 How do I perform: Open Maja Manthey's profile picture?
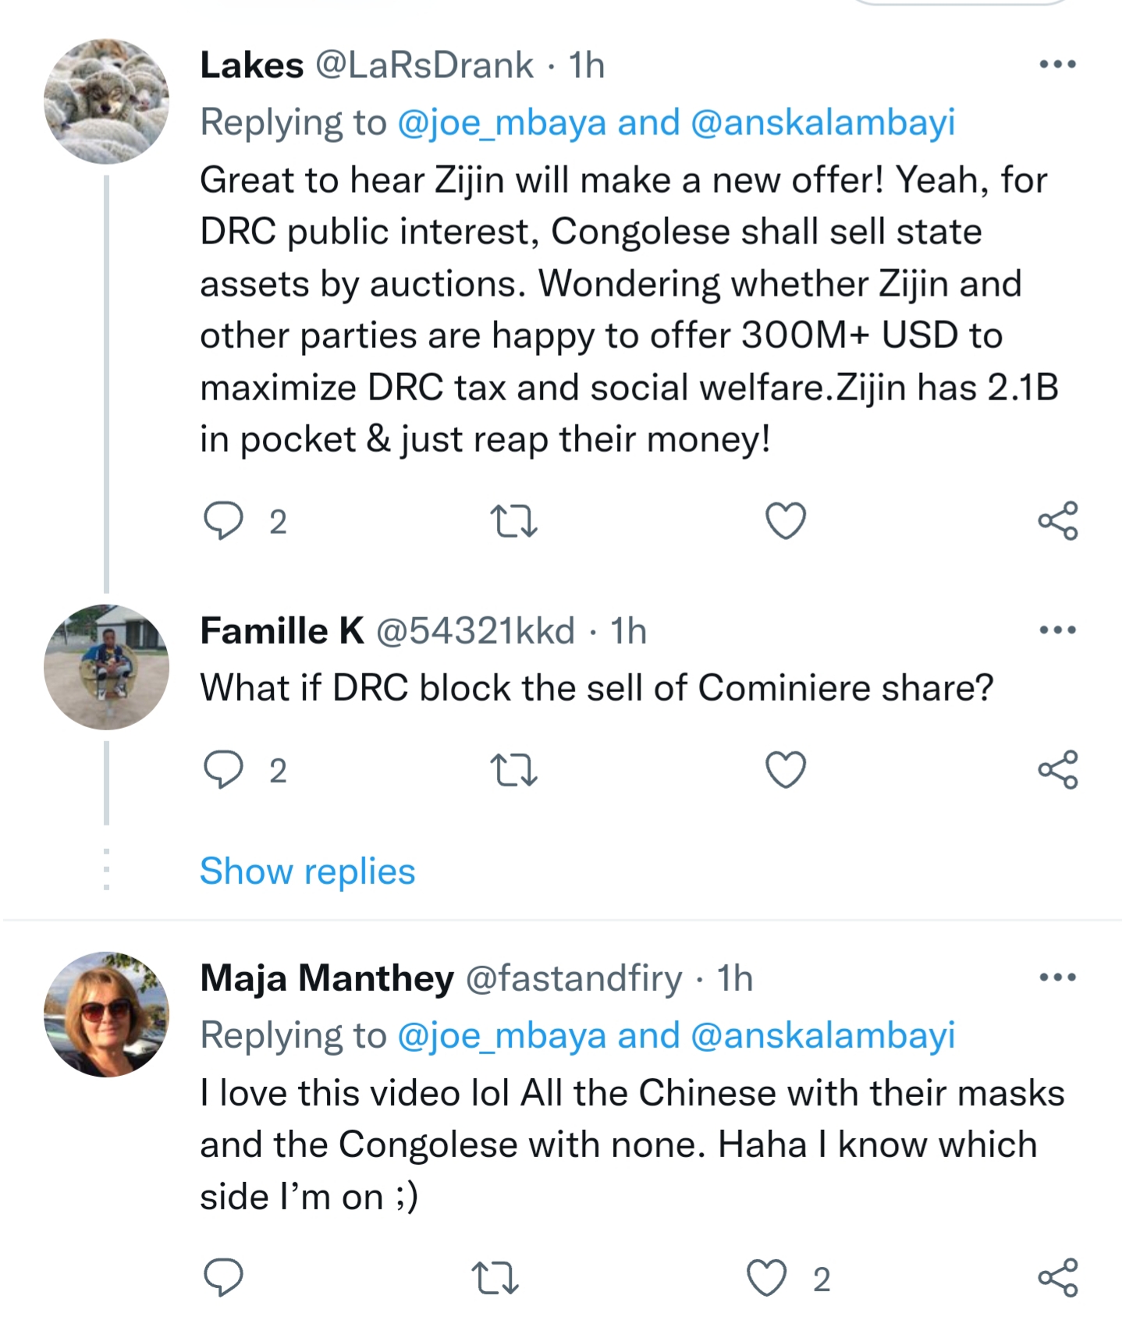click(x=106, y=1014)
